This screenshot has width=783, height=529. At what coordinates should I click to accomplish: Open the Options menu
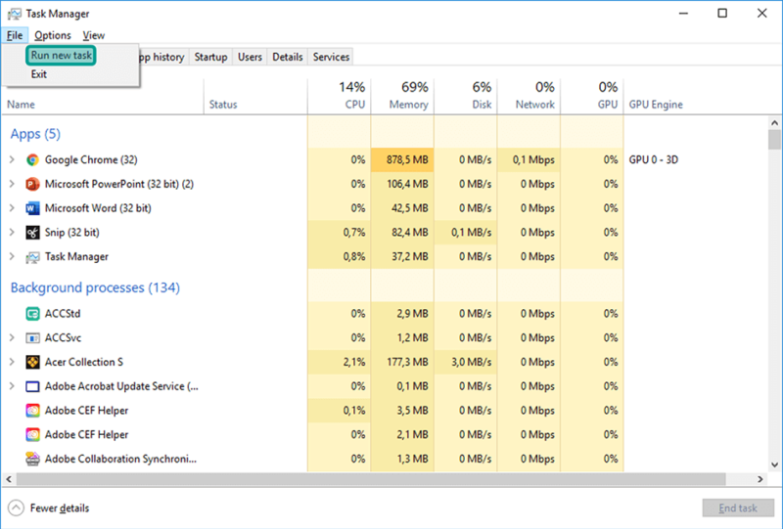(53, 35)
